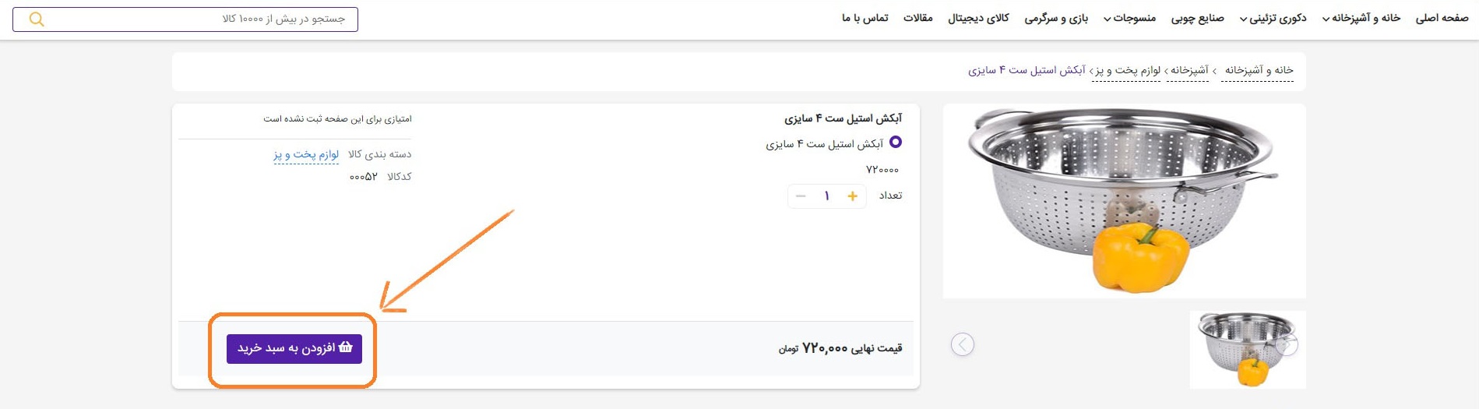The height and width of the screenshot is (409, 1479).
Task: Expand خانه و آشپزخانه menu dropdown
Action: click(1361, 18)
